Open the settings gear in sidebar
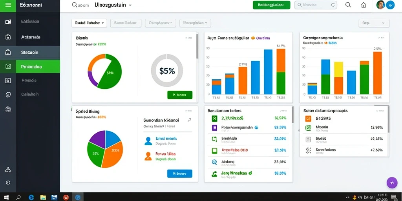The width and height of the screenshot is (402, 201). point(8,110)
